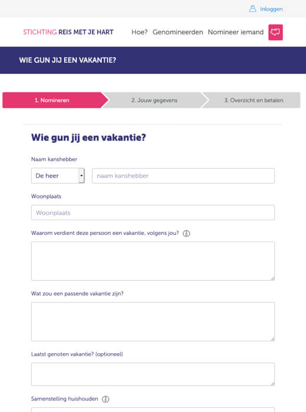This screenshot has width=306, height=412.
Task: Click the passende vakantie textarea
Action: click(153, 321)
